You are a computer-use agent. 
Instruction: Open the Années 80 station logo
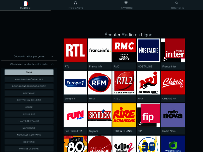(75, 144)
